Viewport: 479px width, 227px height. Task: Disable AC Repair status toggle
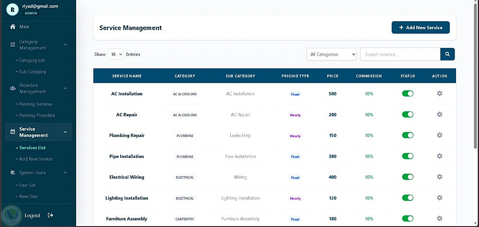(408, 114)
